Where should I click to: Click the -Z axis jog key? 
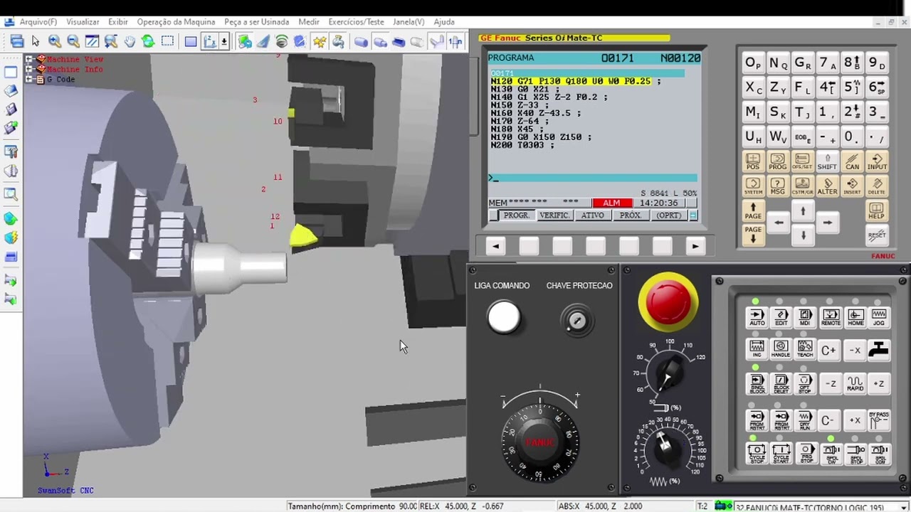(830, 384)
